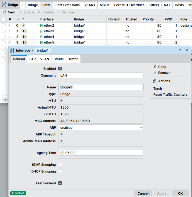Screen dimensions: 192x197
Task: Click the Copy icon in side panel
Action: pos(155,67)
